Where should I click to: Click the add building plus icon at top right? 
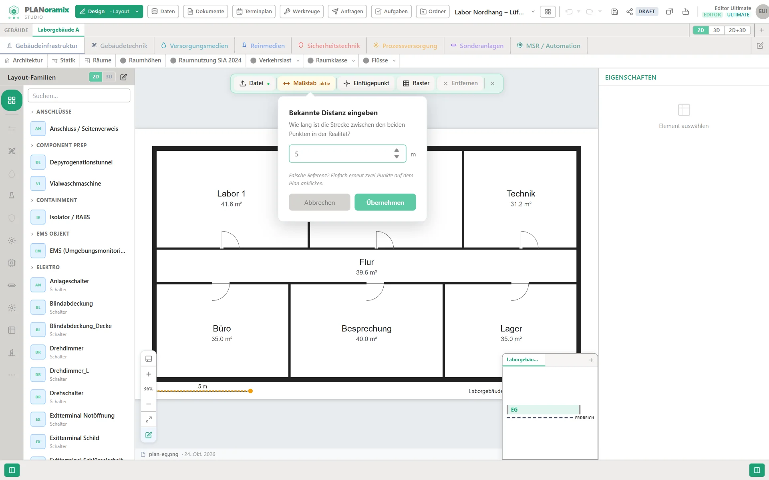(762, 30)
